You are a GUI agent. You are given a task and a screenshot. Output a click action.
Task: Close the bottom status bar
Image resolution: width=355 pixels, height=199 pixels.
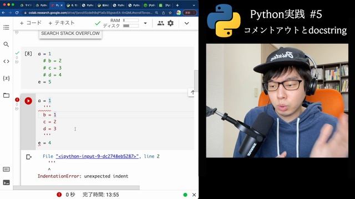coord(194,195)
